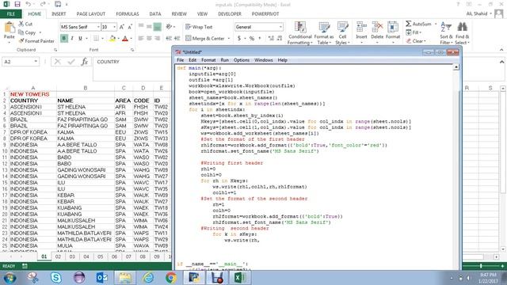The height and width of the screenshot is (285, 507).
Task: Open the General number format dropdown
Action: click(280, 27)
